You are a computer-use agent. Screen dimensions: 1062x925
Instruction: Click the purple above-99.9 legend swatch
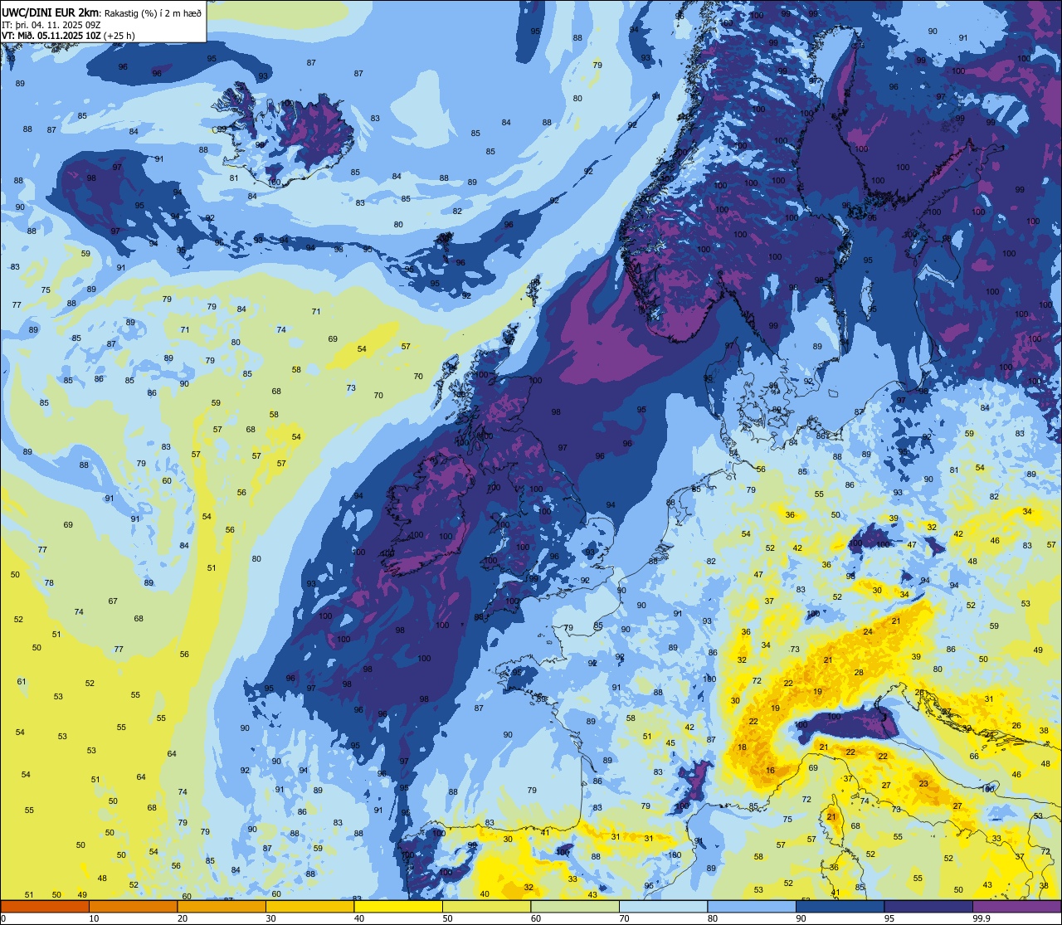pos(1016,906)
